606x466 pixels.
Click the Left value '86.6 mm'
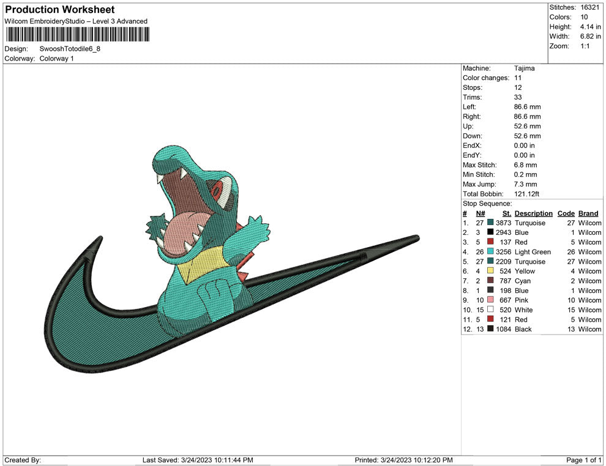pos(528,106)
